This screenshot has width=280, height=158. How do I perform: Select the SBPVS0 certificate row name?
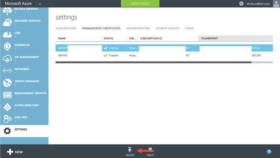tap(63, 55)
